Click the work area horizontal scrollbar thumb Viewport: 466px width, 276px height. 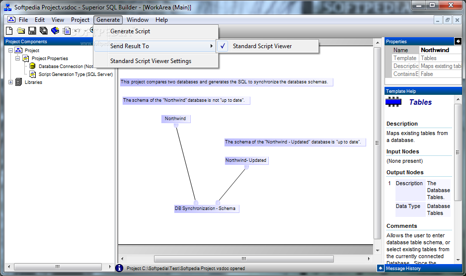[x=244, y=259]
